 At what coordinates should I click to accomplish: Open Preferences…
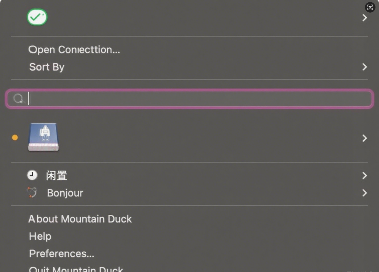(62, 254)
